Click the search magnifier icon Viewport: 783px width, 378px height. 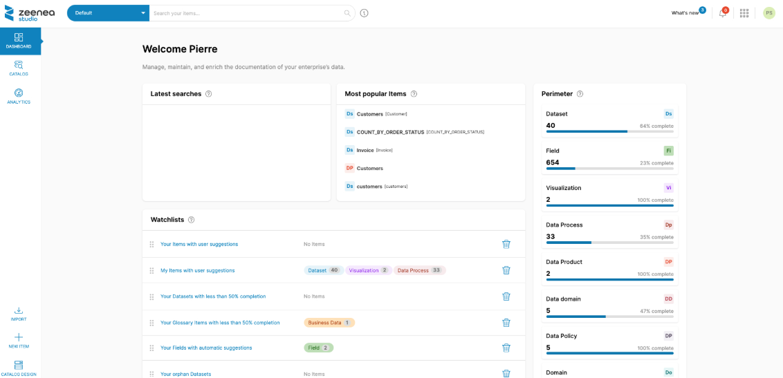point(347,13)
